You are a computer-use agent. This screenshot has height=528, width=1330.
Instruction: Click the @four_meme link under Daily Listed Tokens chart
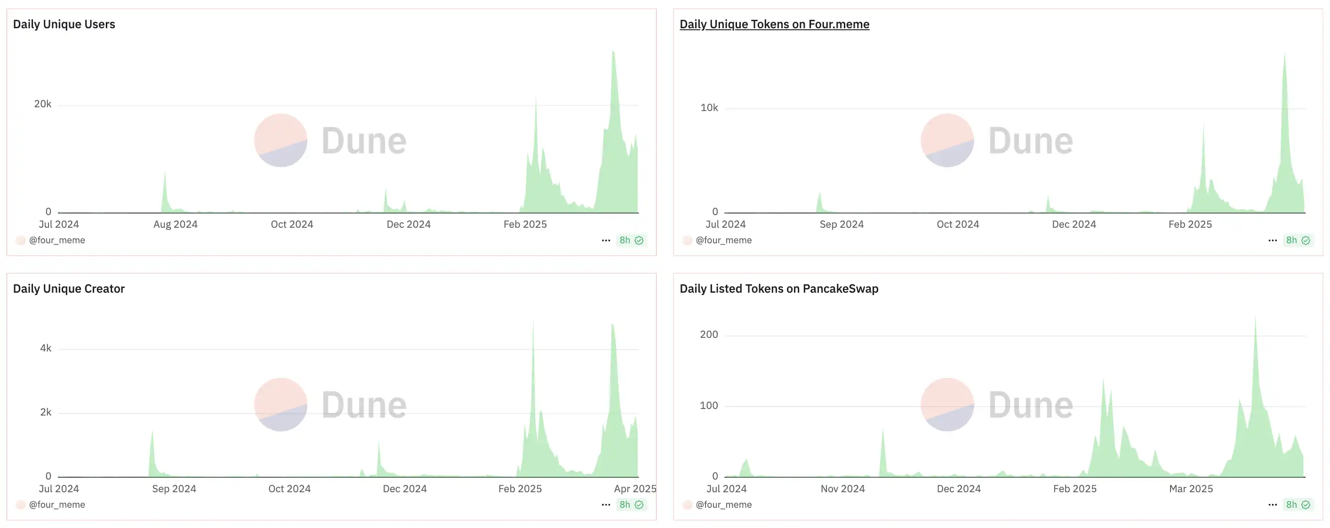click(723, 504)
